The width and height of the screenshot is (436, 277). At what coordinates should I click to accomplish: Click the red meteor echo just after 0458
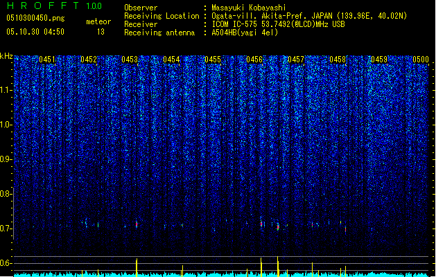pyautogui.click(x=345, y=230)
